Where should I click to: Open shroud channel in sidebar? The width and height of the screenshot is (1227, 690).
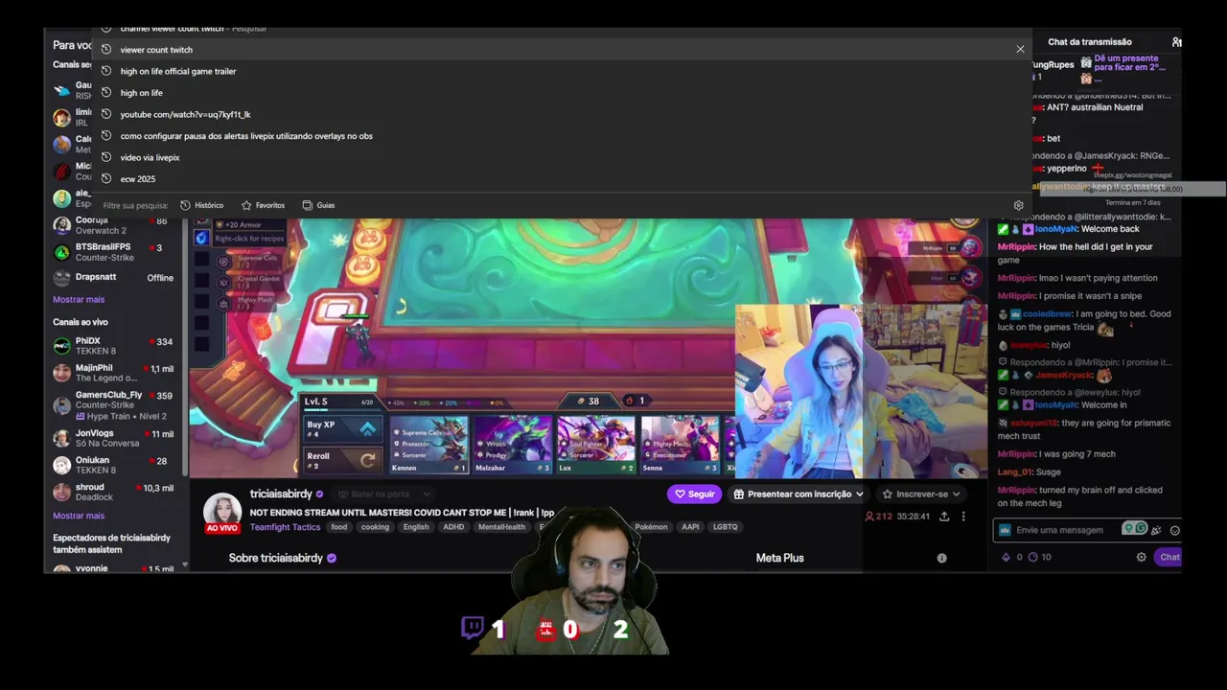[113, 492]
